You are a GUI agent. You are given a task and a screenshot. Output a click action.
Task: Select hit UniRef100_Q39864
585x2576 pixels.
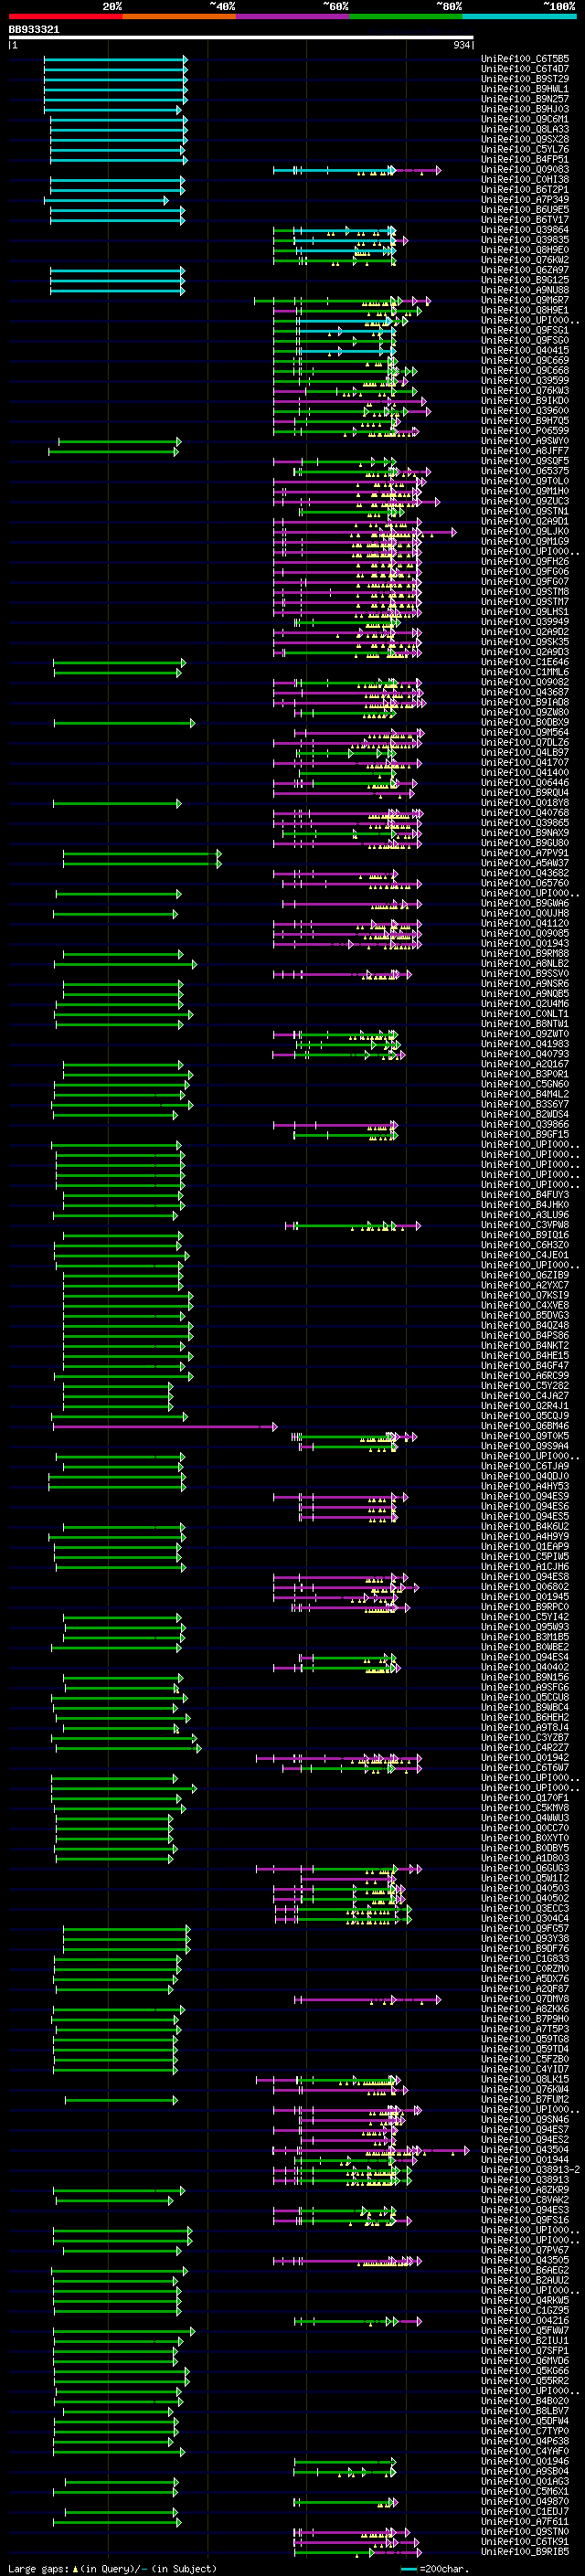point(525,230)
